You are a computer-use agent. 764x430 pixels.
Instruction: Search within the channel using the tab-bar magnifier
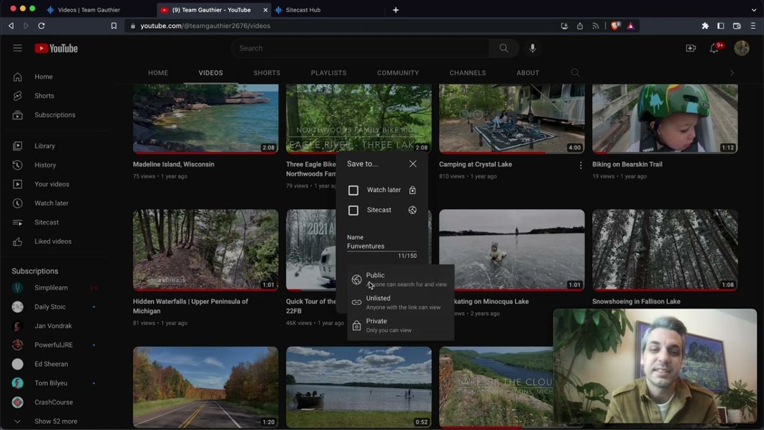576,73
